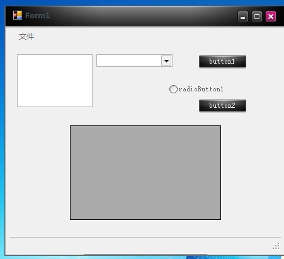Click the button1 button
284x259 pixels.
tap(222, 61)
